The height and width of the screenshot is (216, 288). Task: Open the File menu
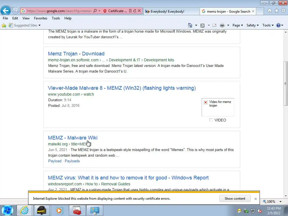coord(5,18)
